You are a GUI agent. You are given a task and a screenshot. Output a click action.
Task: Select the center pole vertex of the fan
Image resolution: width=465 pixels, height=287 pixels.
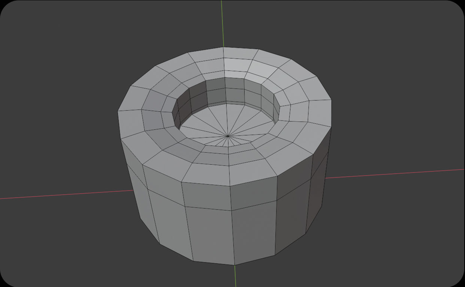point(228,136)
